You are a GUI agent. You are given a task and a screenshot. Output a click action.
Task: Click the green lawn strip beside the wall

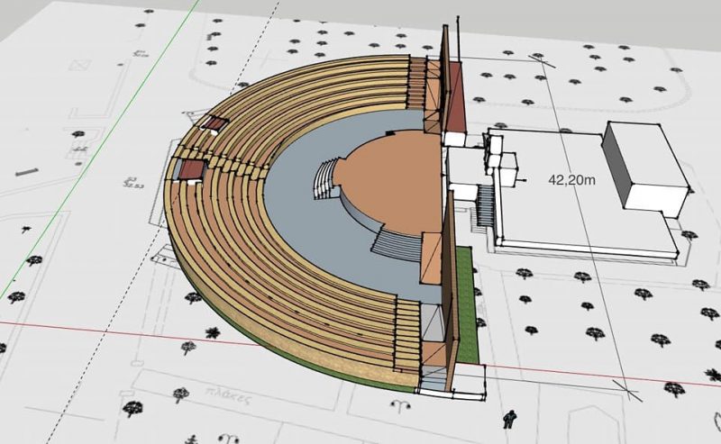468,304
